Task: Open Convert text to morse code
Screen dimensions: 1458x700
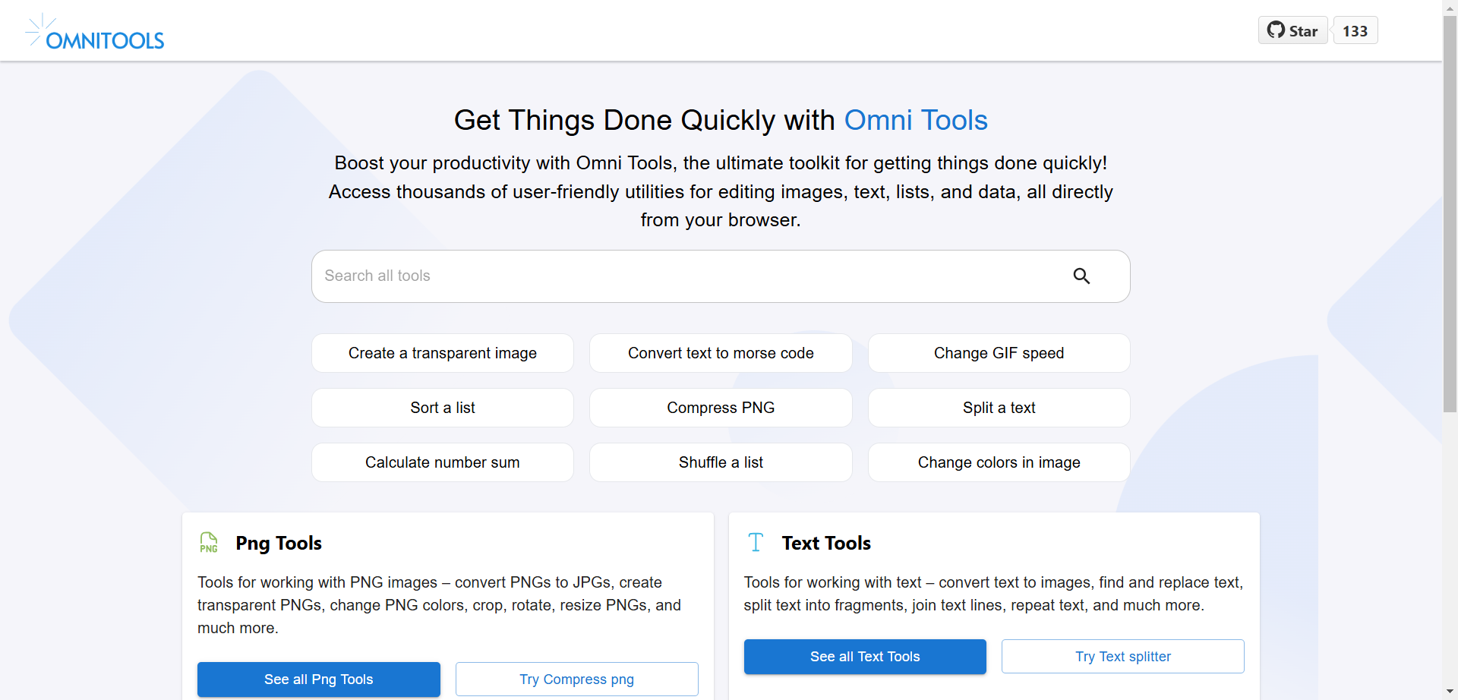Action: click(x=721, y=353)
